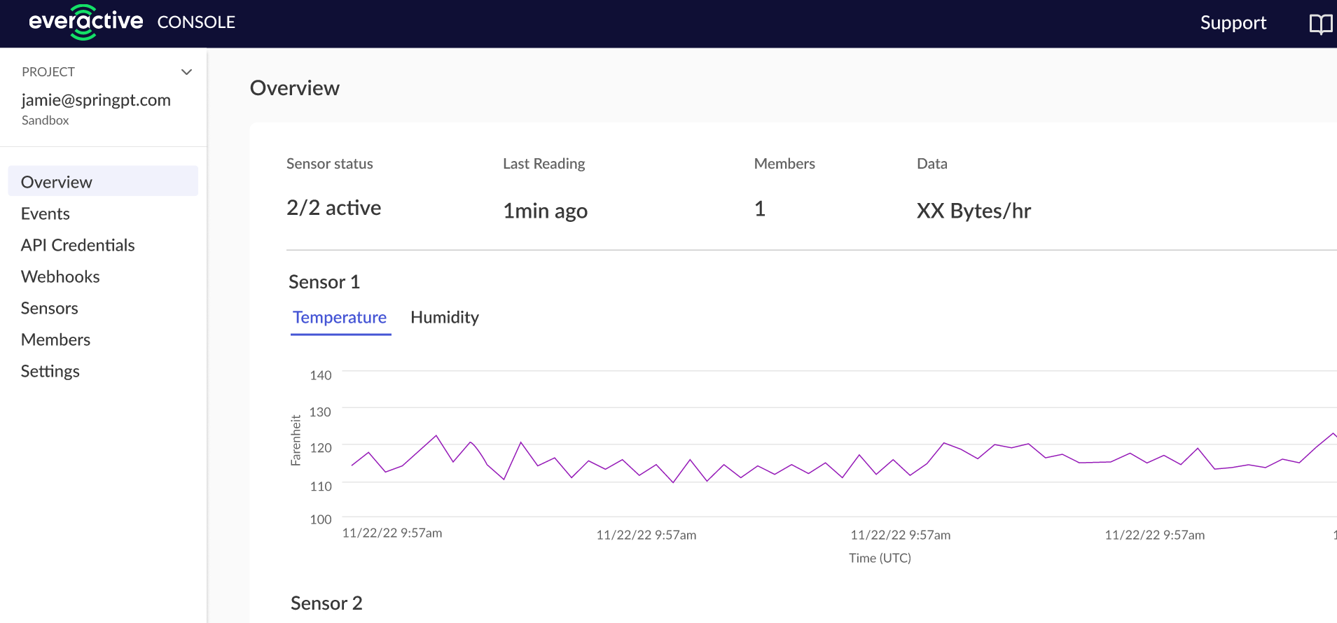Viewport: 1337px width, 623px height.
Task: Switch to the Humidity tab
Action: tap(445, 317)
